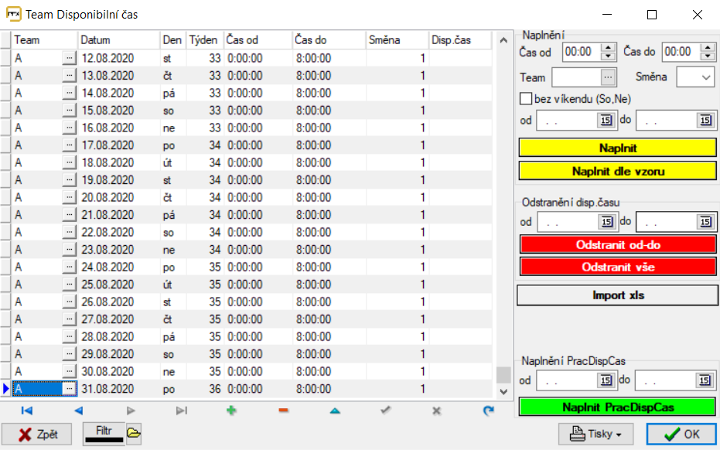
Task: Go to first record in navigator
Action: (x=27, y=411)
